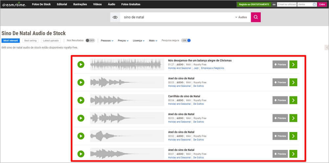Screen dimensions: 329x163
Task: Play the 00:02 Anel do sino de Natal clip
Action: [x=81, y=136]
